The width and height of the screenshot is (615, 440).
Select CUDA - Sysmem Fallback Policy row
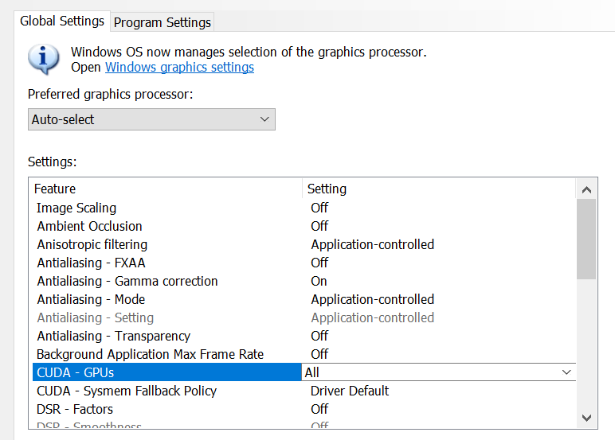tap(126, 391)
